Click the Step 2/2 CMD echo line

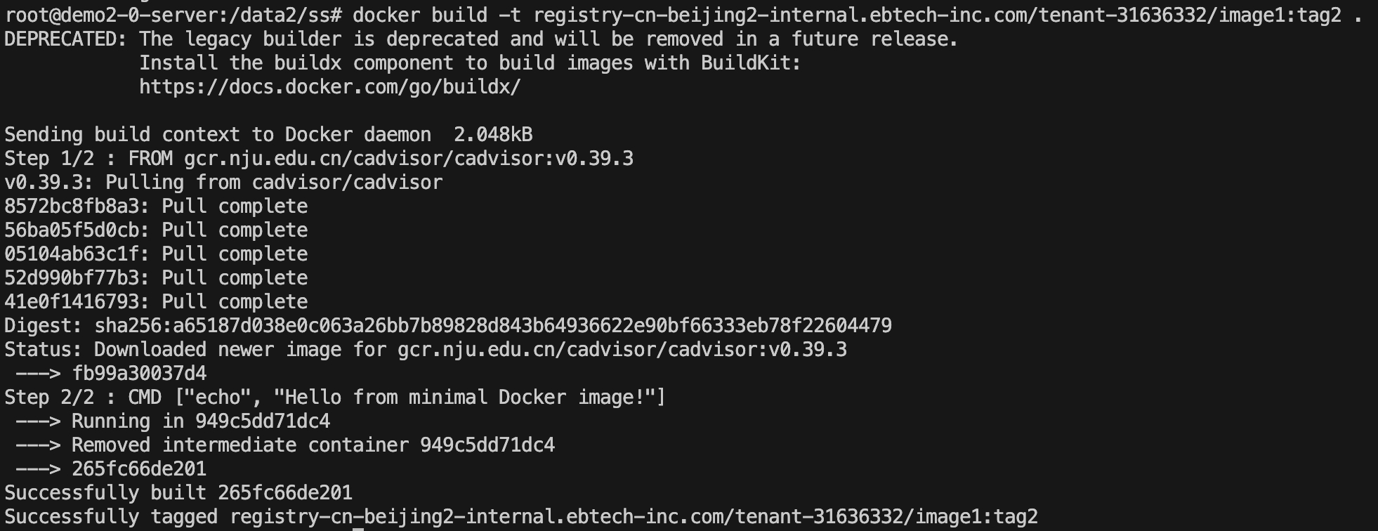(x=334, y=398)
